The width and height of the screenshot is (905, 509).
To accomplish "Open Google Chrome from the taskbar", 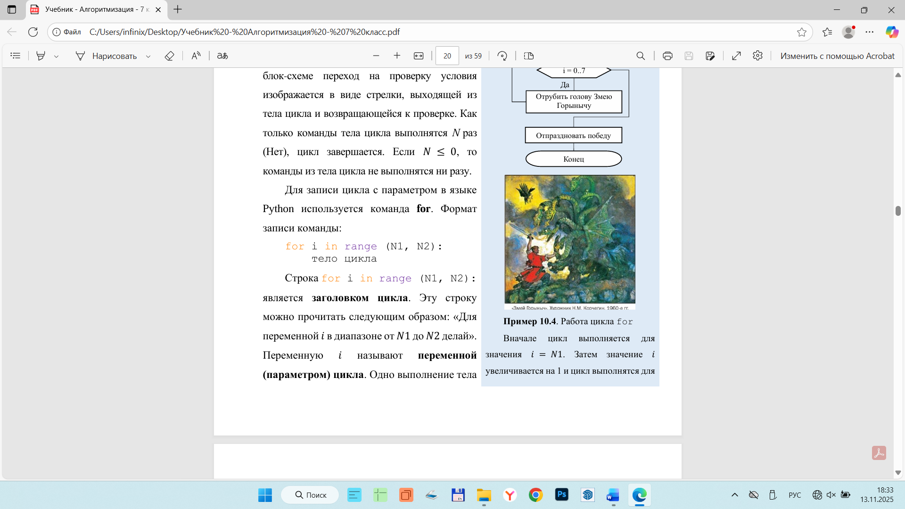I will pos(535,495).
